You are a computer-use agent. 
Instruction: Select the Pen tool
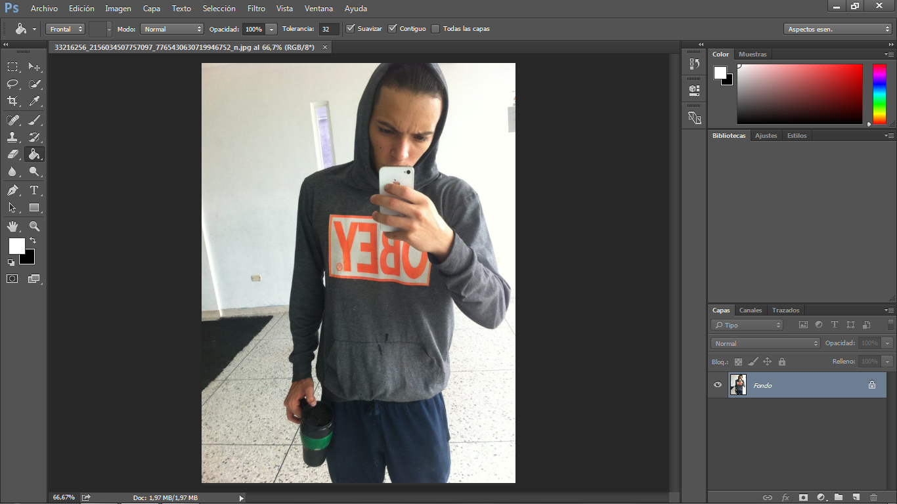[12, 190]
